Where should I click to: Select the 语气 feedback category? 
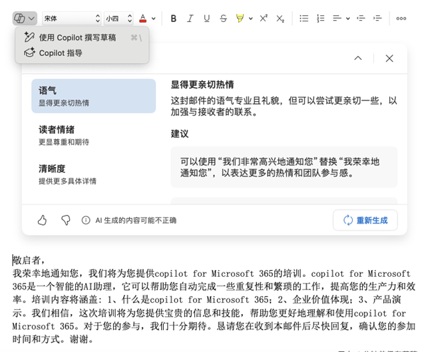tap(94, 96)
